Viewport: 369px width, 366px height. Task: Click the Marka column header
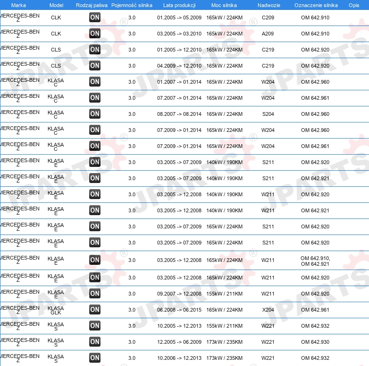pos(18,5)
